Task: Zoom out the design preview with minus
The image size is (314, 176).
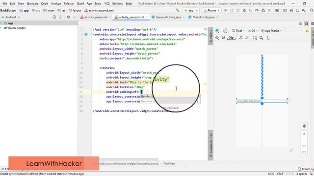Action: pyautogui.click(x=304, y=140)
